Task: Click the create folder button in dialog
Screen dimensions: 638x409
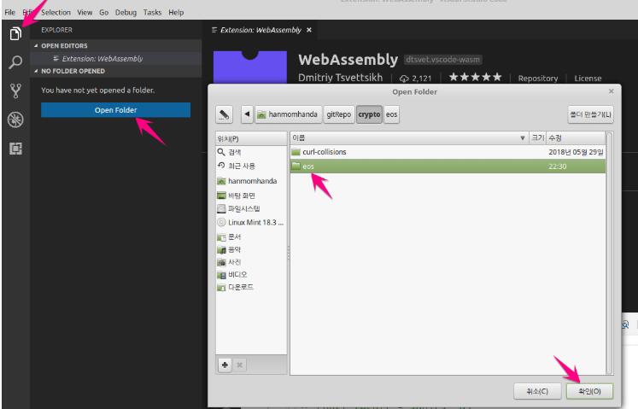Action: tap(590, 114)
